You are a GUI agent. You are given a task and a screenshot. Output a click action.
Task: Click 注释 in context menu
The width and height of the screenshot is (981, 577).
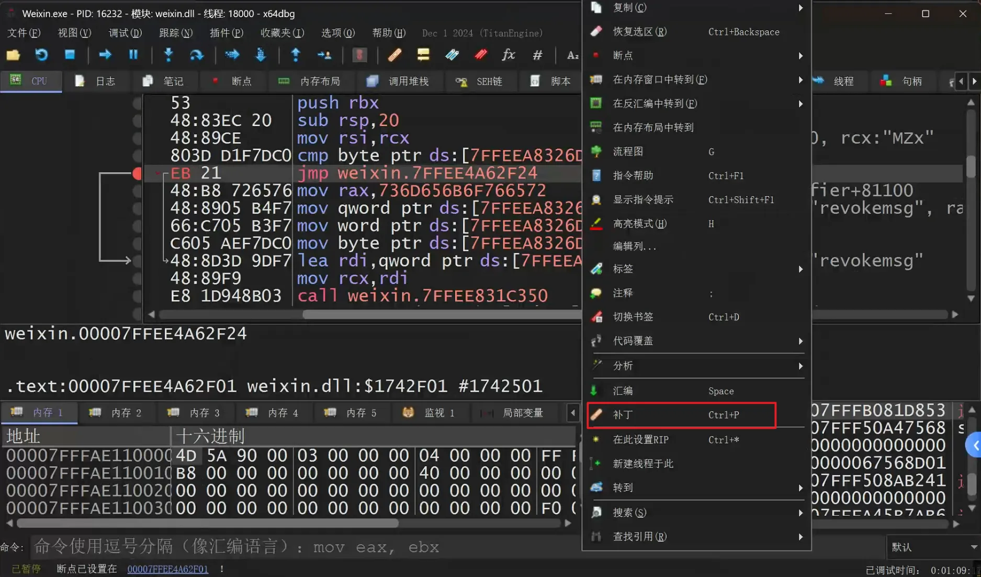tap(697, 293)
